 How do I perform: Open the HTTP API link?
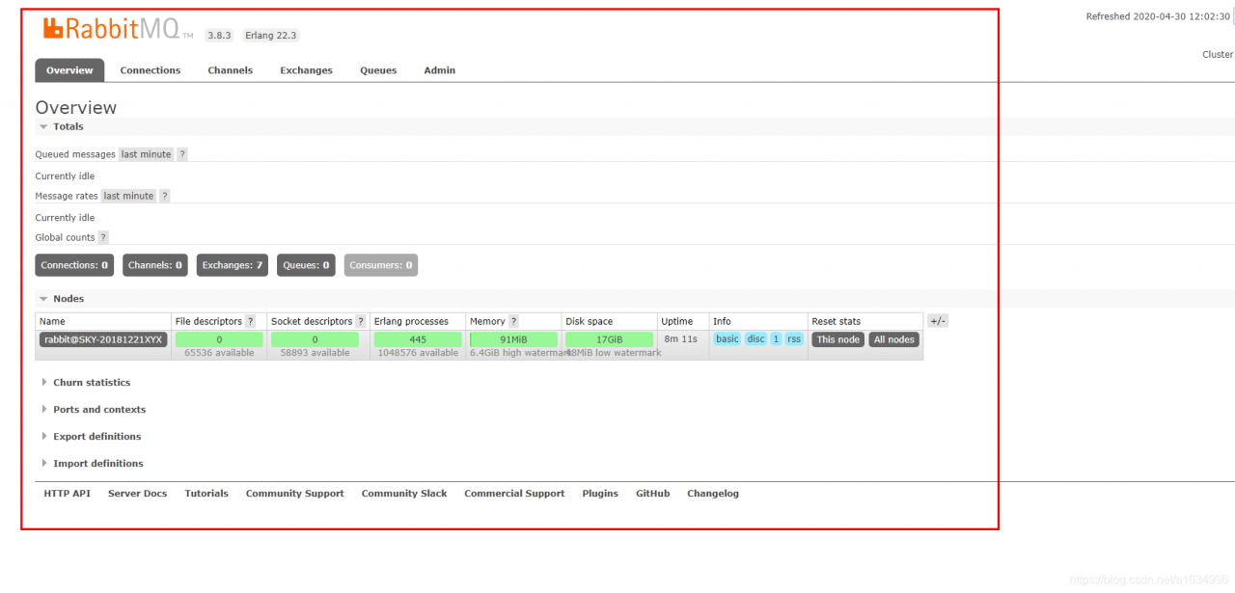coord(68,494)
